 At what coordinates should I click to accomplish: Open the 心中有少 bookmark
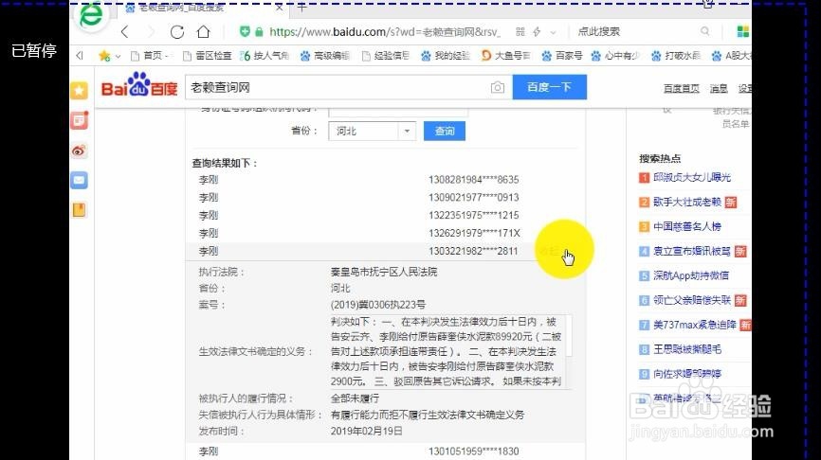615,56
